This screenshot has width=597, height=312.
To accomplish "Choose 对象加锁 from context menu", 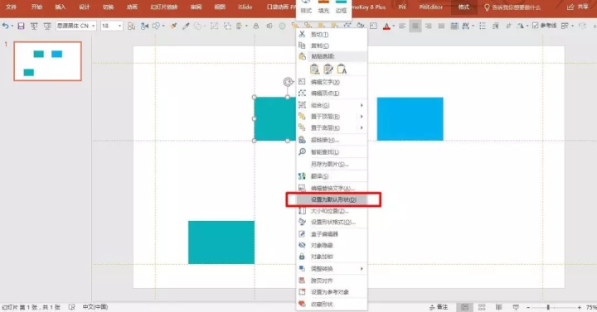I will (x=332, y=257).
